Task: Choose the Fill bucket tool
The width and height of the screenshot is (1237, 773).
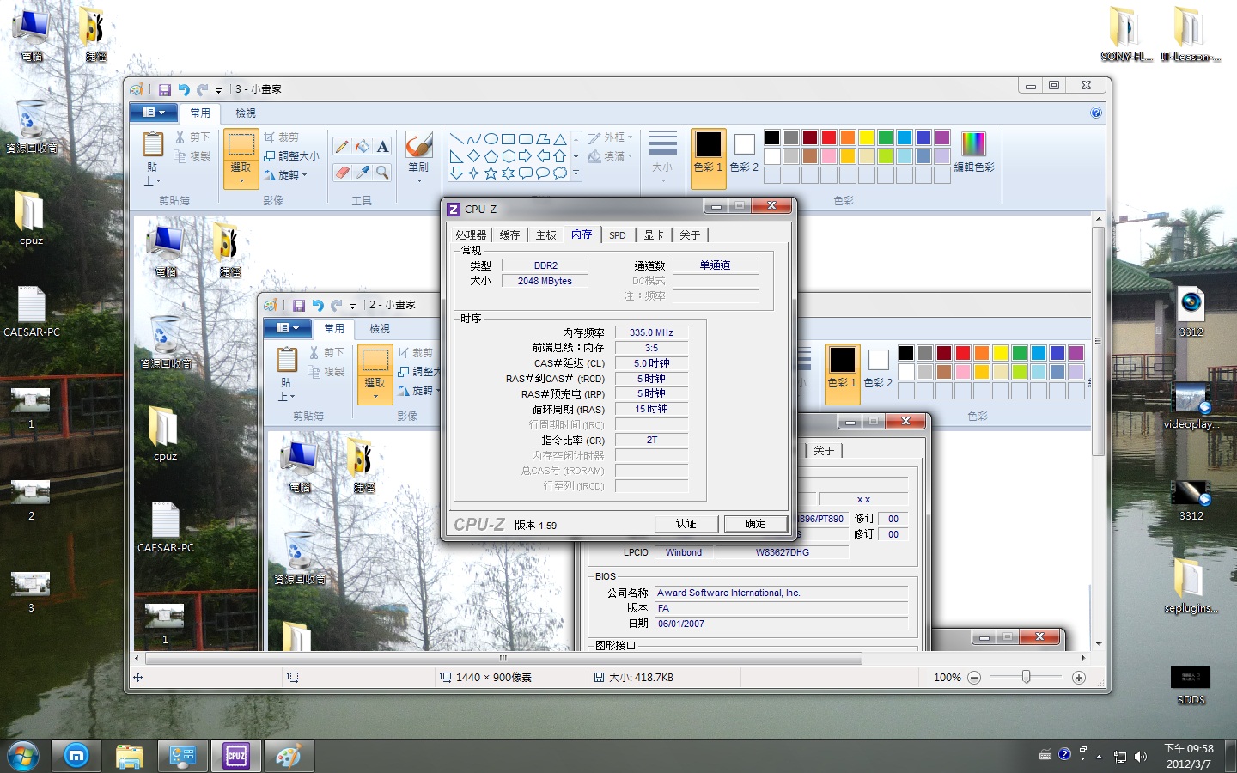Action: pos(363,147)
